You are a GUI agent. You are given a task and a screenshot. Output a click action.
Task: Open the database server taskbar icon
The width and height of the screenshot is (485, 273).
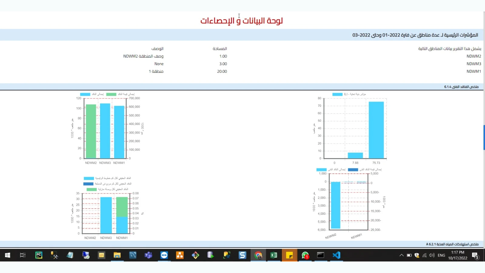pyautogui.click(x=211, y=255)
